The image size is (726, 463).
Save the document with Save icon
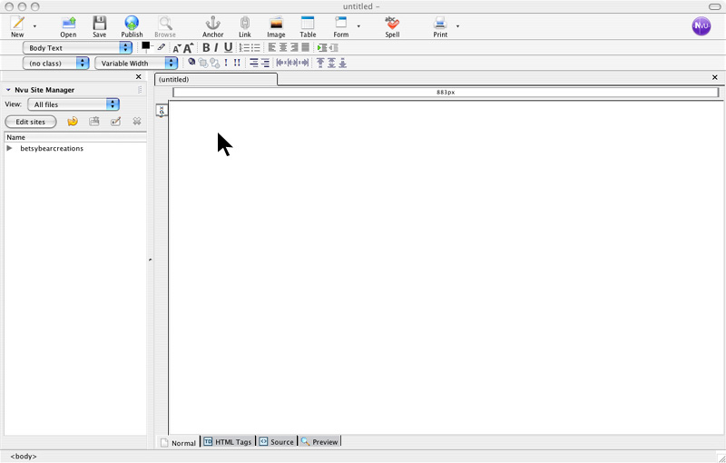point(99,26)
